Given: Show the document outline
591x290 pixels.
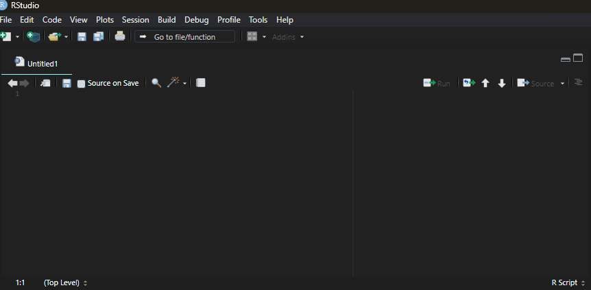Looking at the screenshot, I should 579,82.
